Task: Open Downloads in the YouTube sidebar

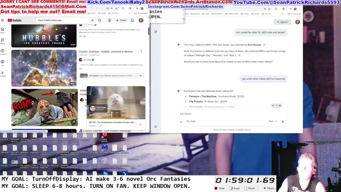Action: pos(2,74)
